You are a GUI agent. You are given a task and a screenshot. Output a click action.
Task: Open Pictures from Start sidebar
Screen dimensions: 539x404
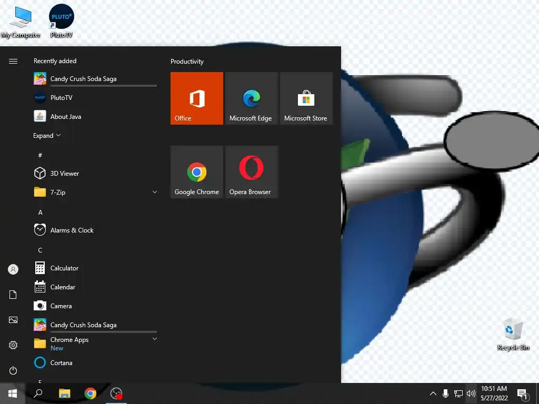click(x=13, y=320)
